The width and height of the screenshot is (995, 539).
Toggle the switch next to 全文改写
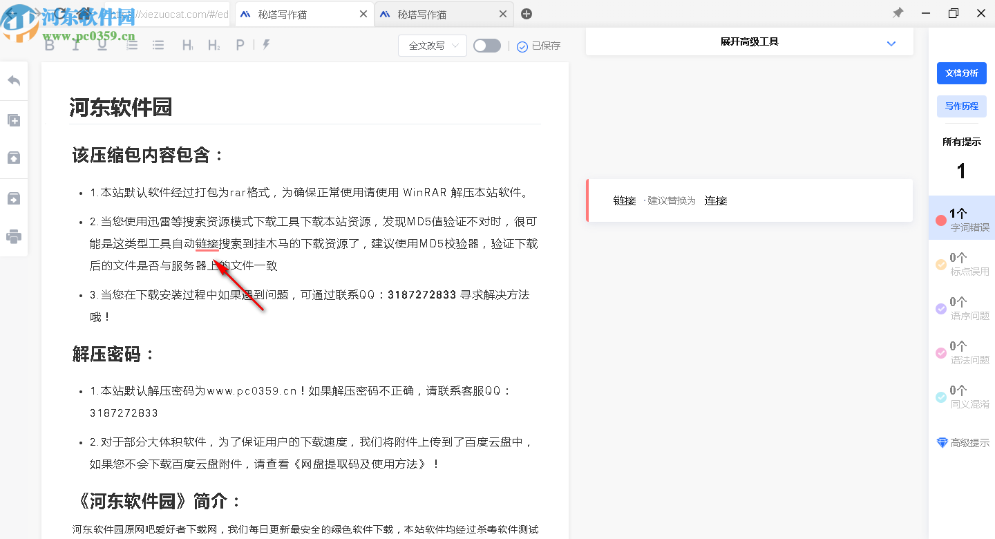tap(487, 46)
